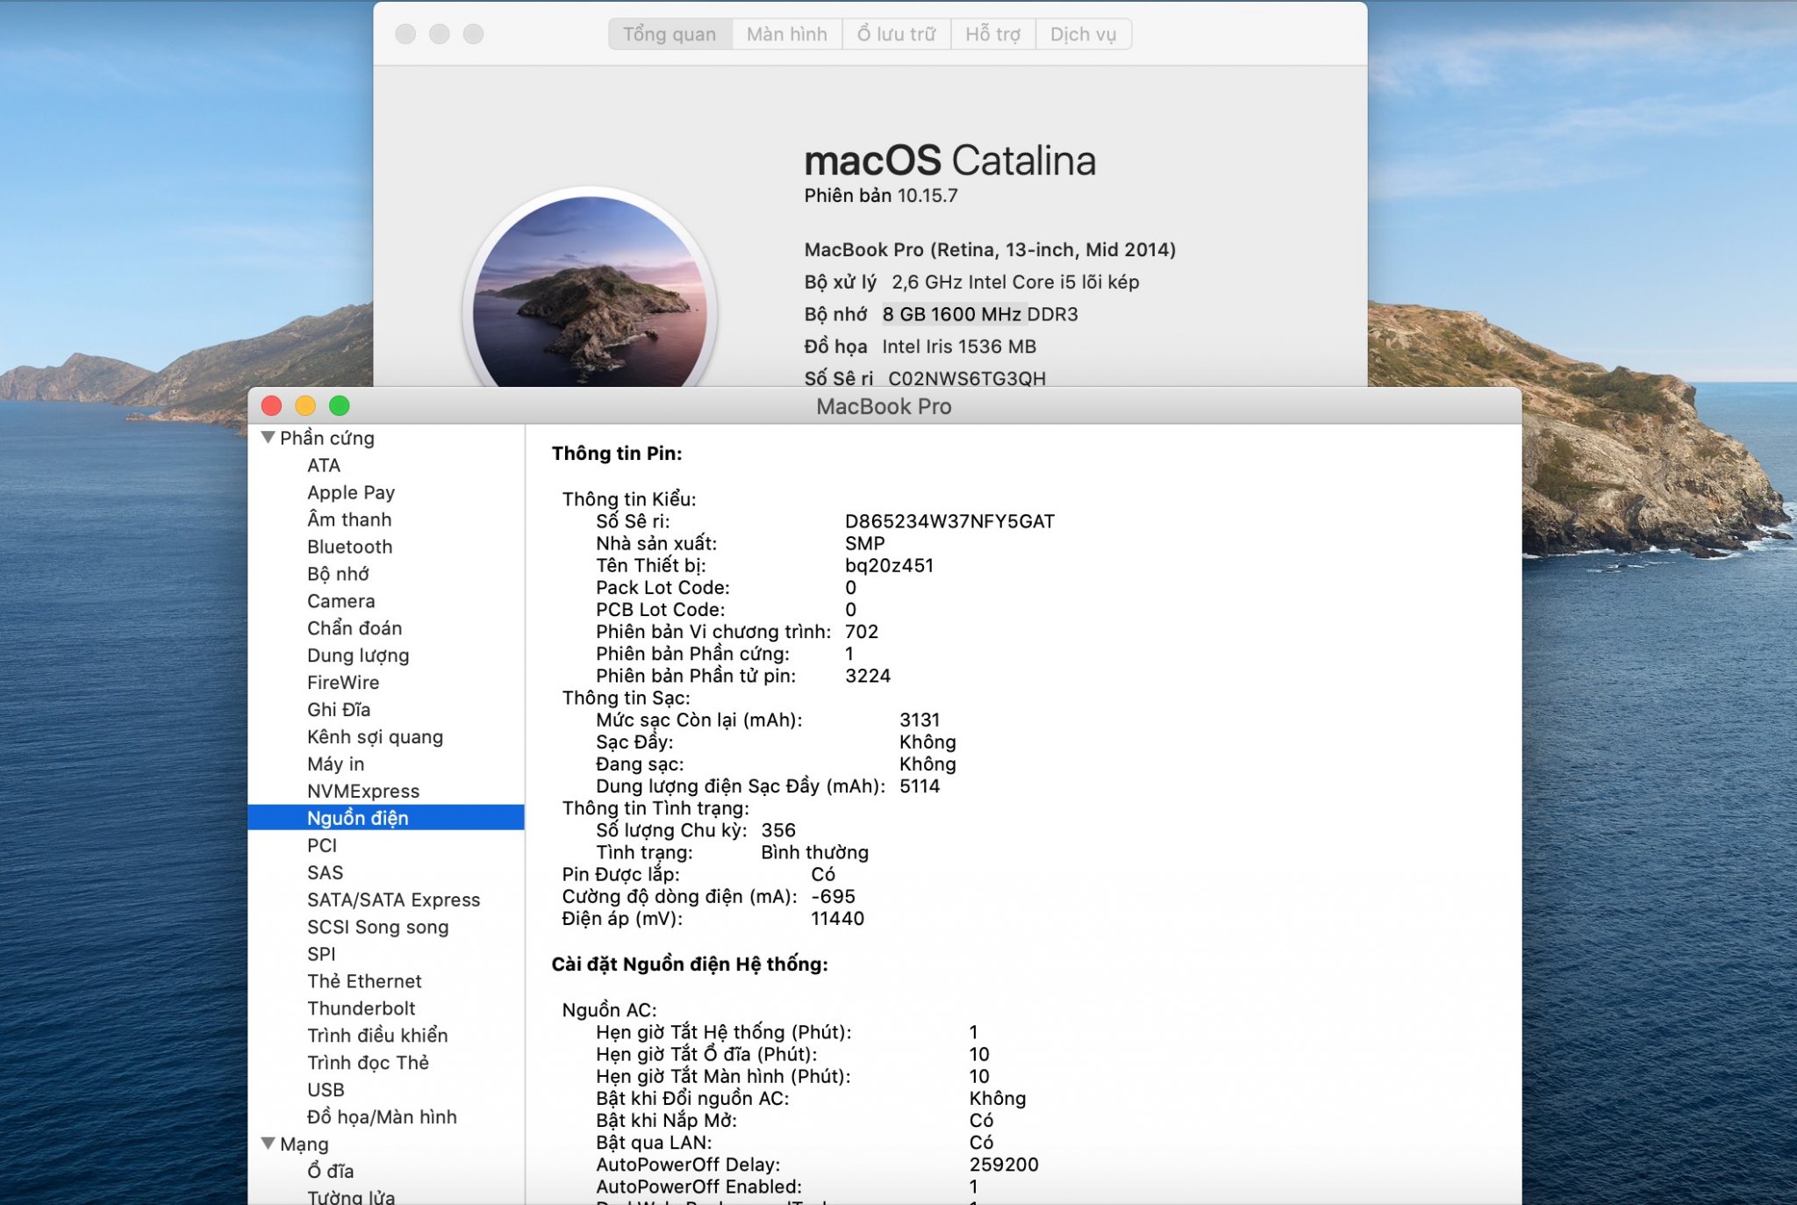Click the highlighted Nguồn điện item
This screenshot has width=1797, height=1205.
[358, 818]
